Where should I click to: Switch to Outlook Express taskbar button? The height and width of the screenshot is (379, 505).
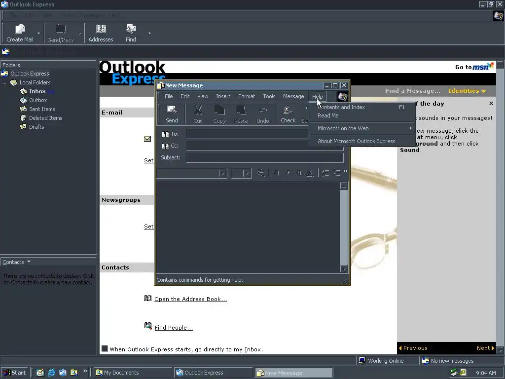[213, 373]
